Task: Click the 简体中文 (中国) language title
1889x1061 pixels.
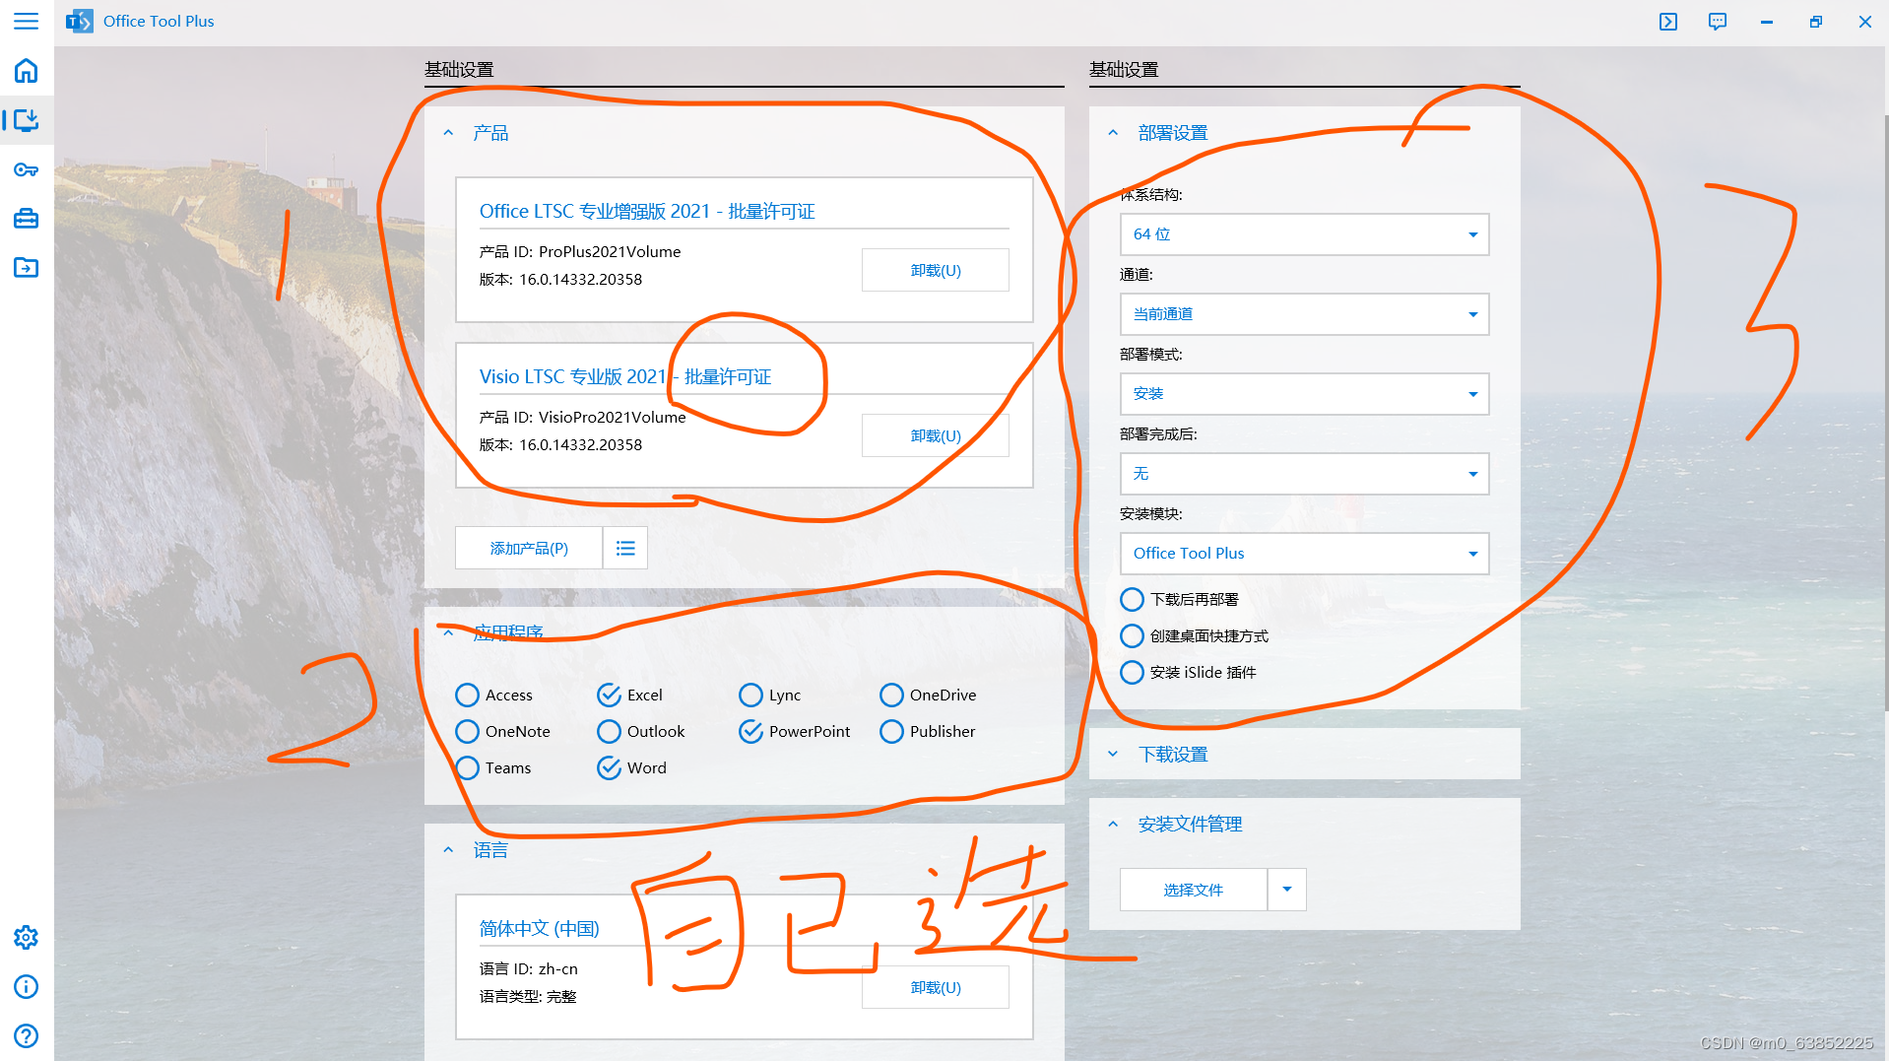Action: pos(539,928)
